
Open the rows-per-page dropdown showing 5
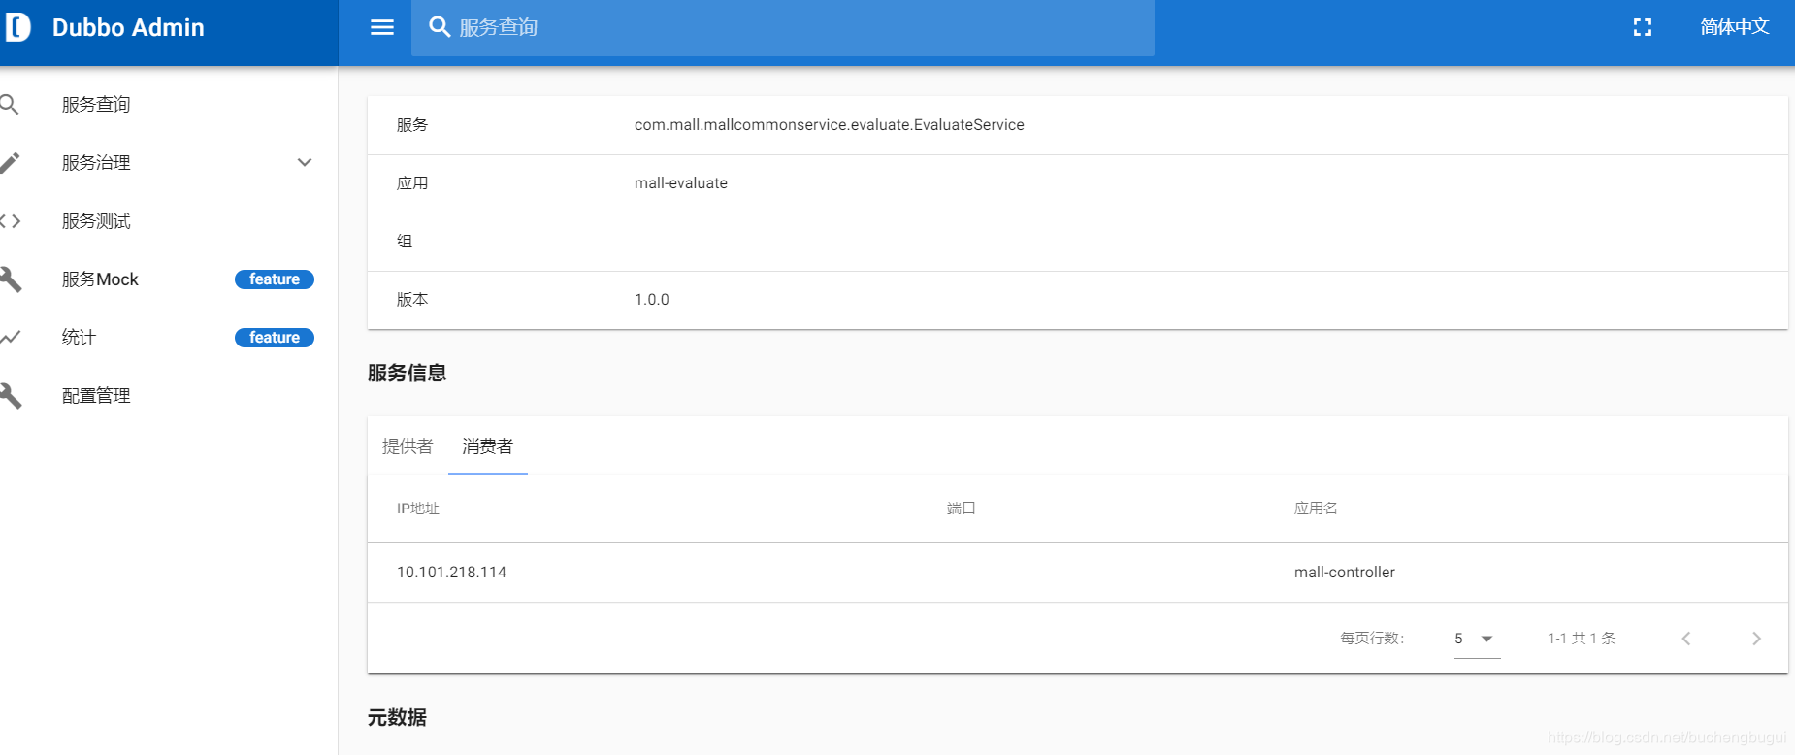pos(1477,639)
